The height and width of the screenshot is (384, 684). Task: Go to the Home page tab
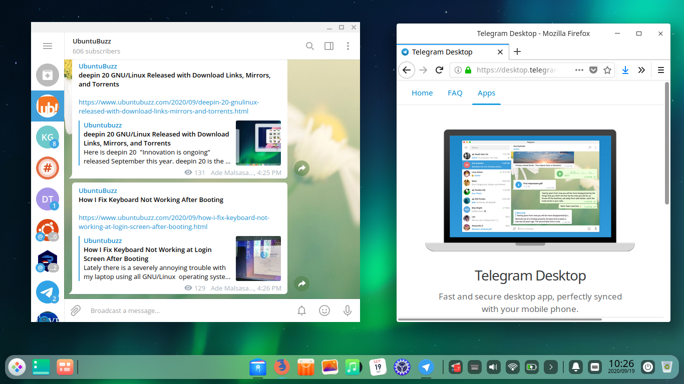point(422,93)
